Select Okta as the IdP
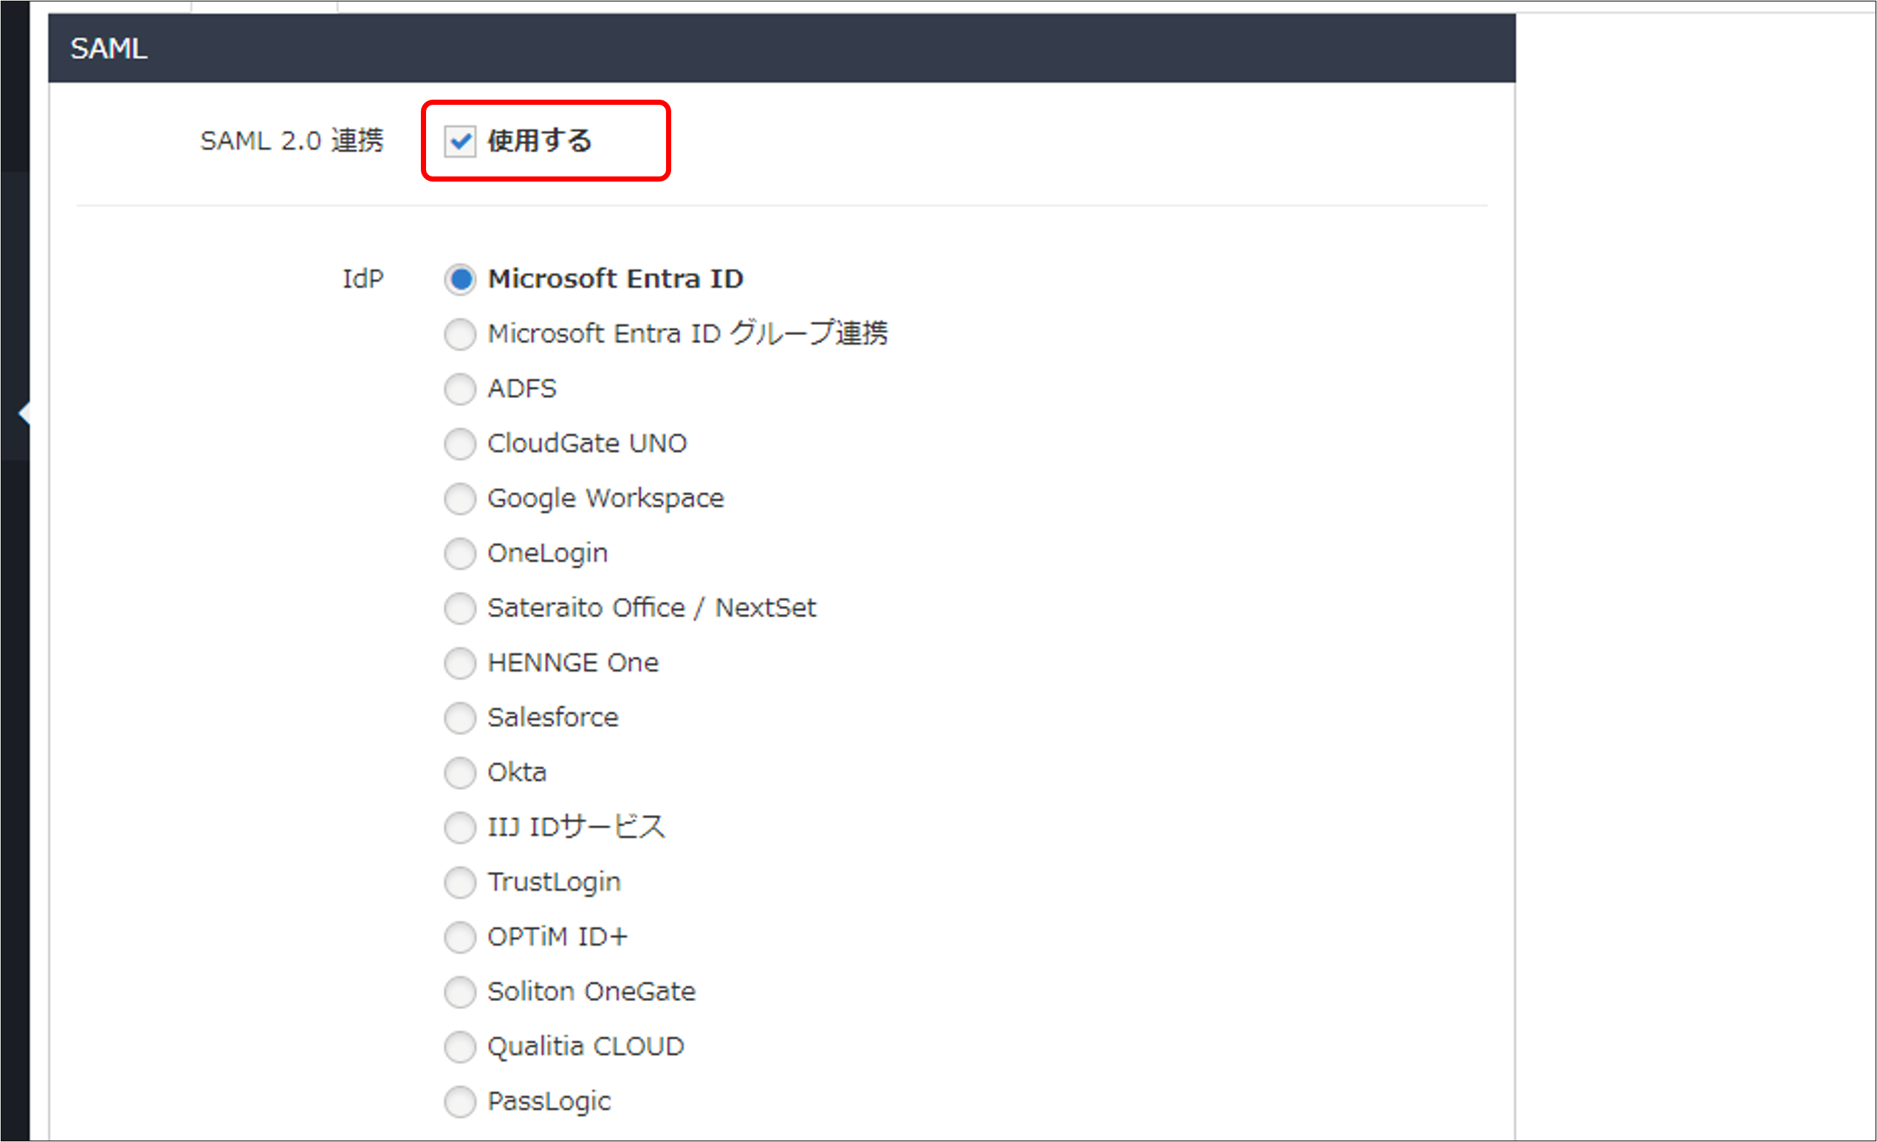The width and height of the screenshot is (1877, 1142). click(x=460, y=773)
